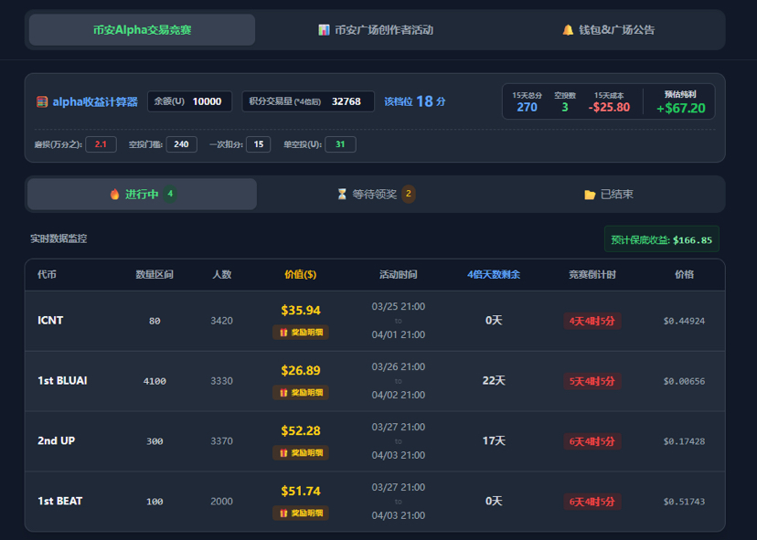757x540 pixels.
Task: Open the 已结束 tab
Action: click(609, 195)
